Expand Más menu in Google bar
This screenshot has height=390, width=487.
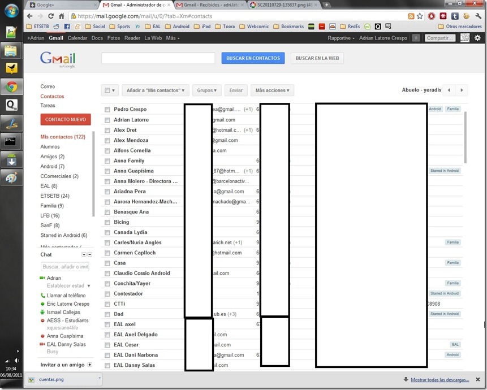[x=173, y=38]
